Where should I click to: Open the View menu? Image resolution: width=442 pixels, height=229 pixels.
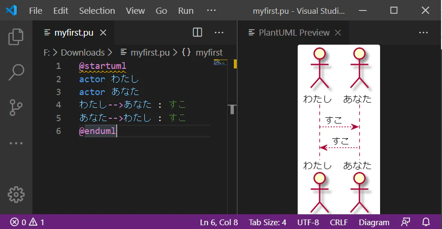pos(135,11)
